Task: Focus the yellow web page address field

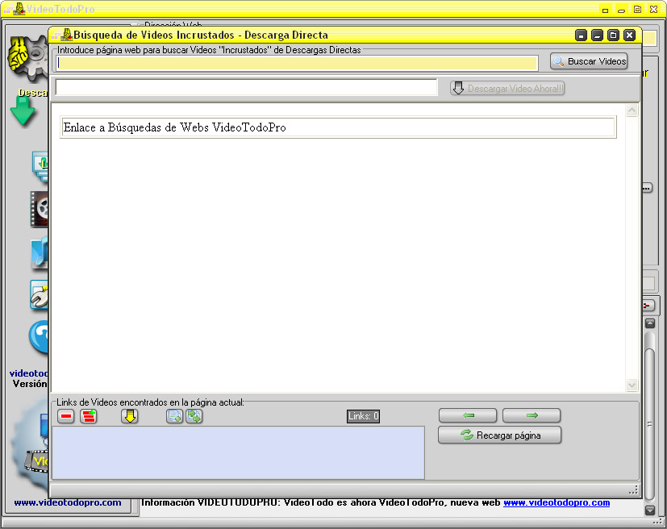Action: tap(297, 63)
